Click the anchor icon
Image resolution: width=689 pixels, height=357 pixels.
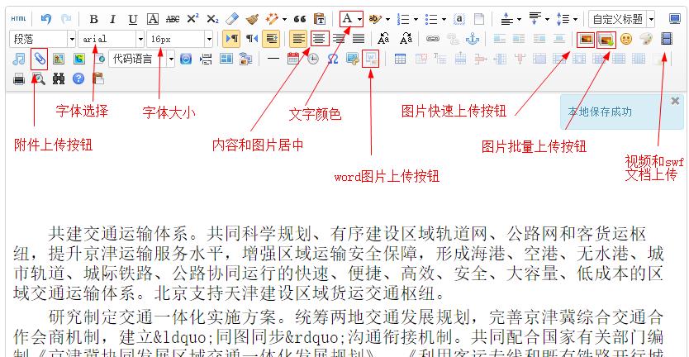[x=473, y=38]
